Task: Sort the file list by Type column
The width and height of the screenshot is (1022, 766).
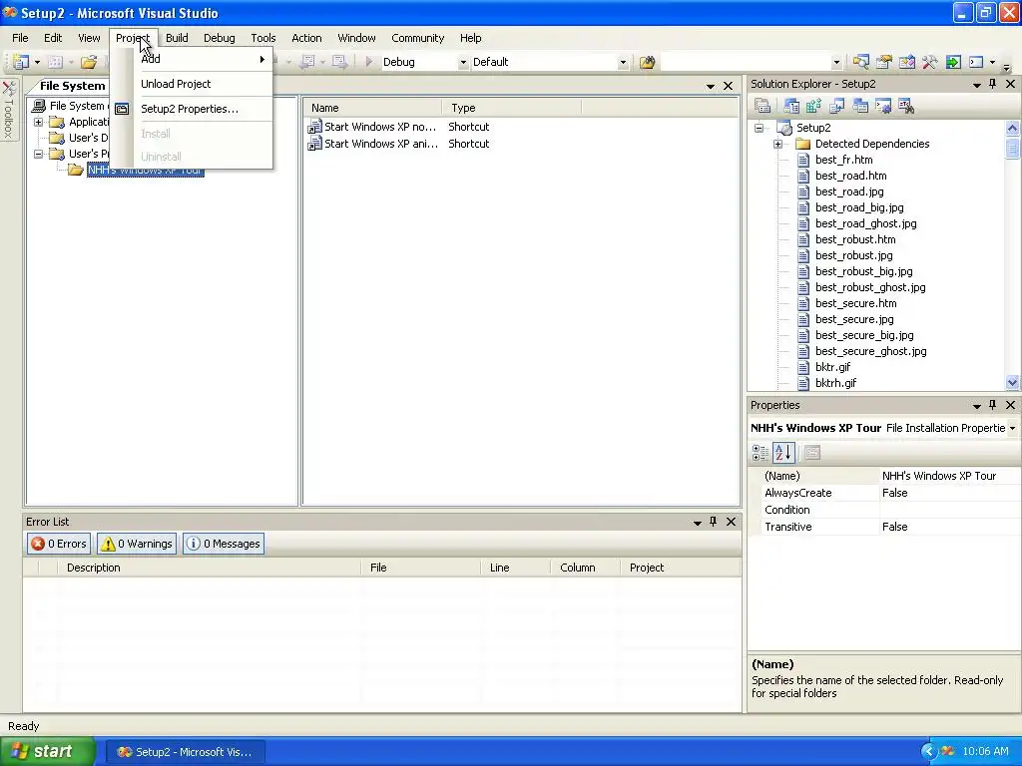Action: pos(512,108)
